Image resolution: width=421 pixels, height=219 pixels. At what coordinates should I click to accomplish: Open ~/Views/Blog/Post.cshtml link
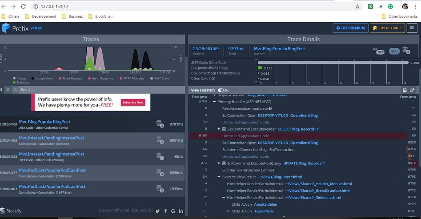[280, 177]
